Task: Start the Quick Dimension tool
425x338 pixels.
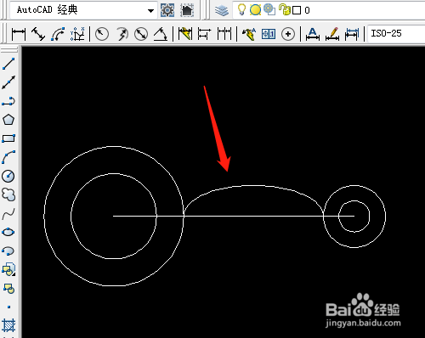Action: 185,34
